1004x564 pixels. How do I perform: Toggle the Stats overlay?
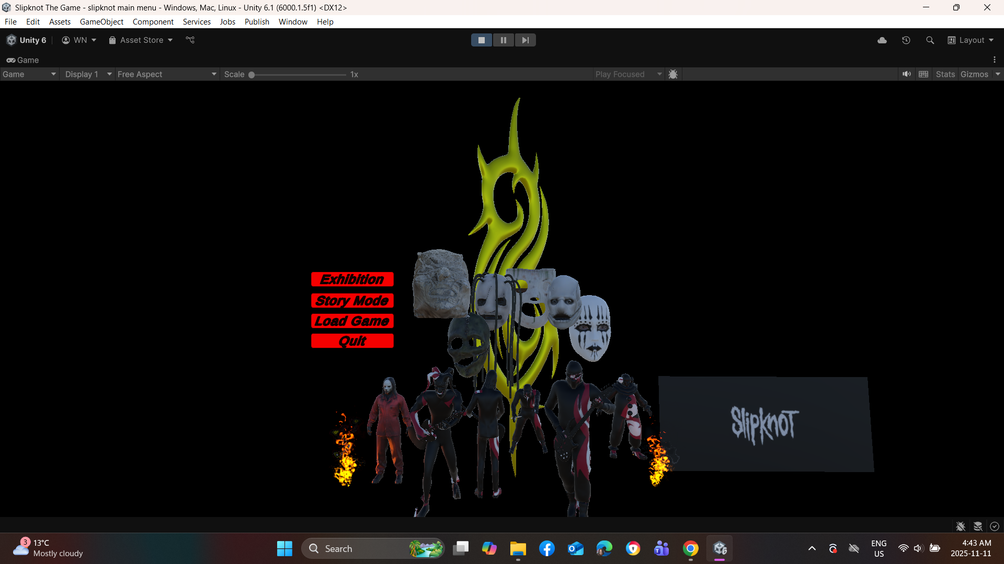point(945,74)
